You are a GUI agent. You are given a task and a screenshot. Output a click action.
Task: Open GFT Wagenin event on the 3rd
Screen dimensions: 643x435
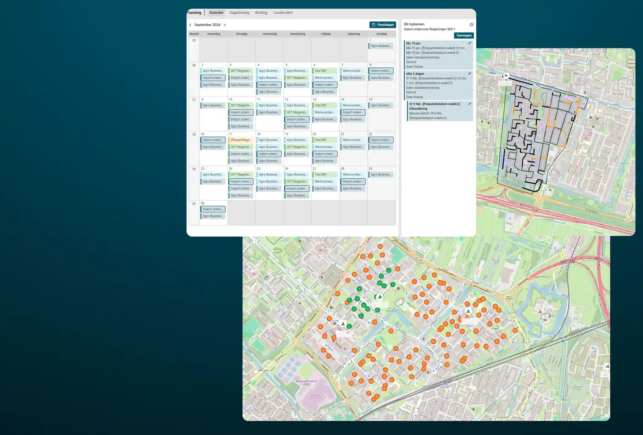(x=241, y=71)
